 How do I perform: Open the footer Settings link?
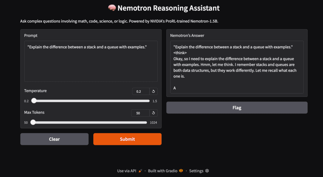tap(199, 171)
